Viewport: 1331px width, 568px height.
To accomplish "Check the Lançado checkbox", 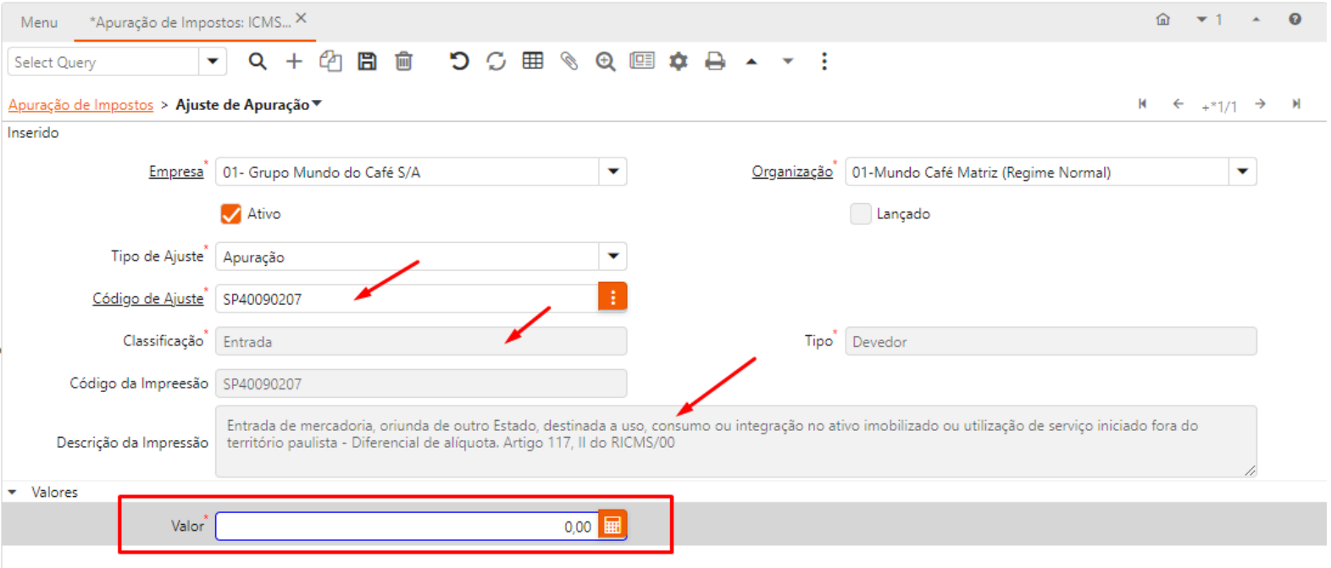I will coord(861,213).
